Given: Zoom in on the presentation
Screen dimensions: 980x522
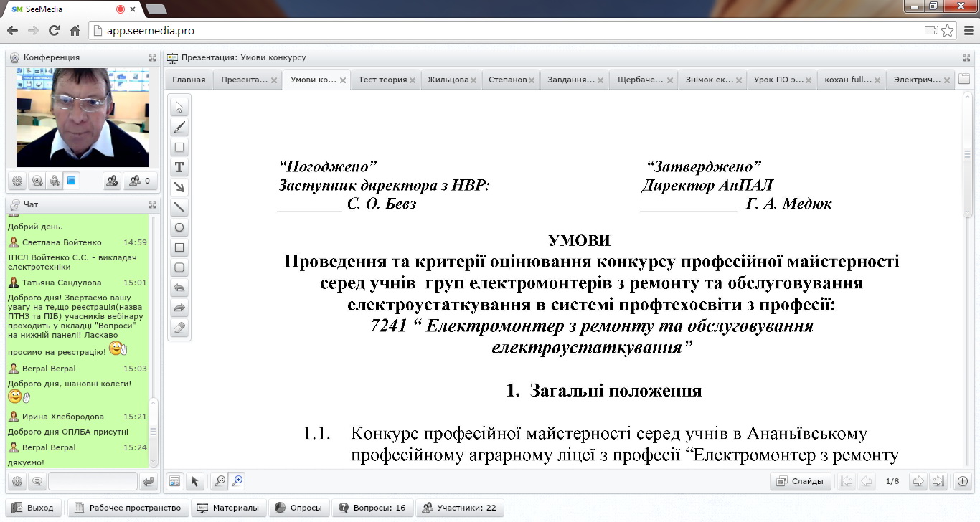Looking at the screenshot, I should click(237, 481).
